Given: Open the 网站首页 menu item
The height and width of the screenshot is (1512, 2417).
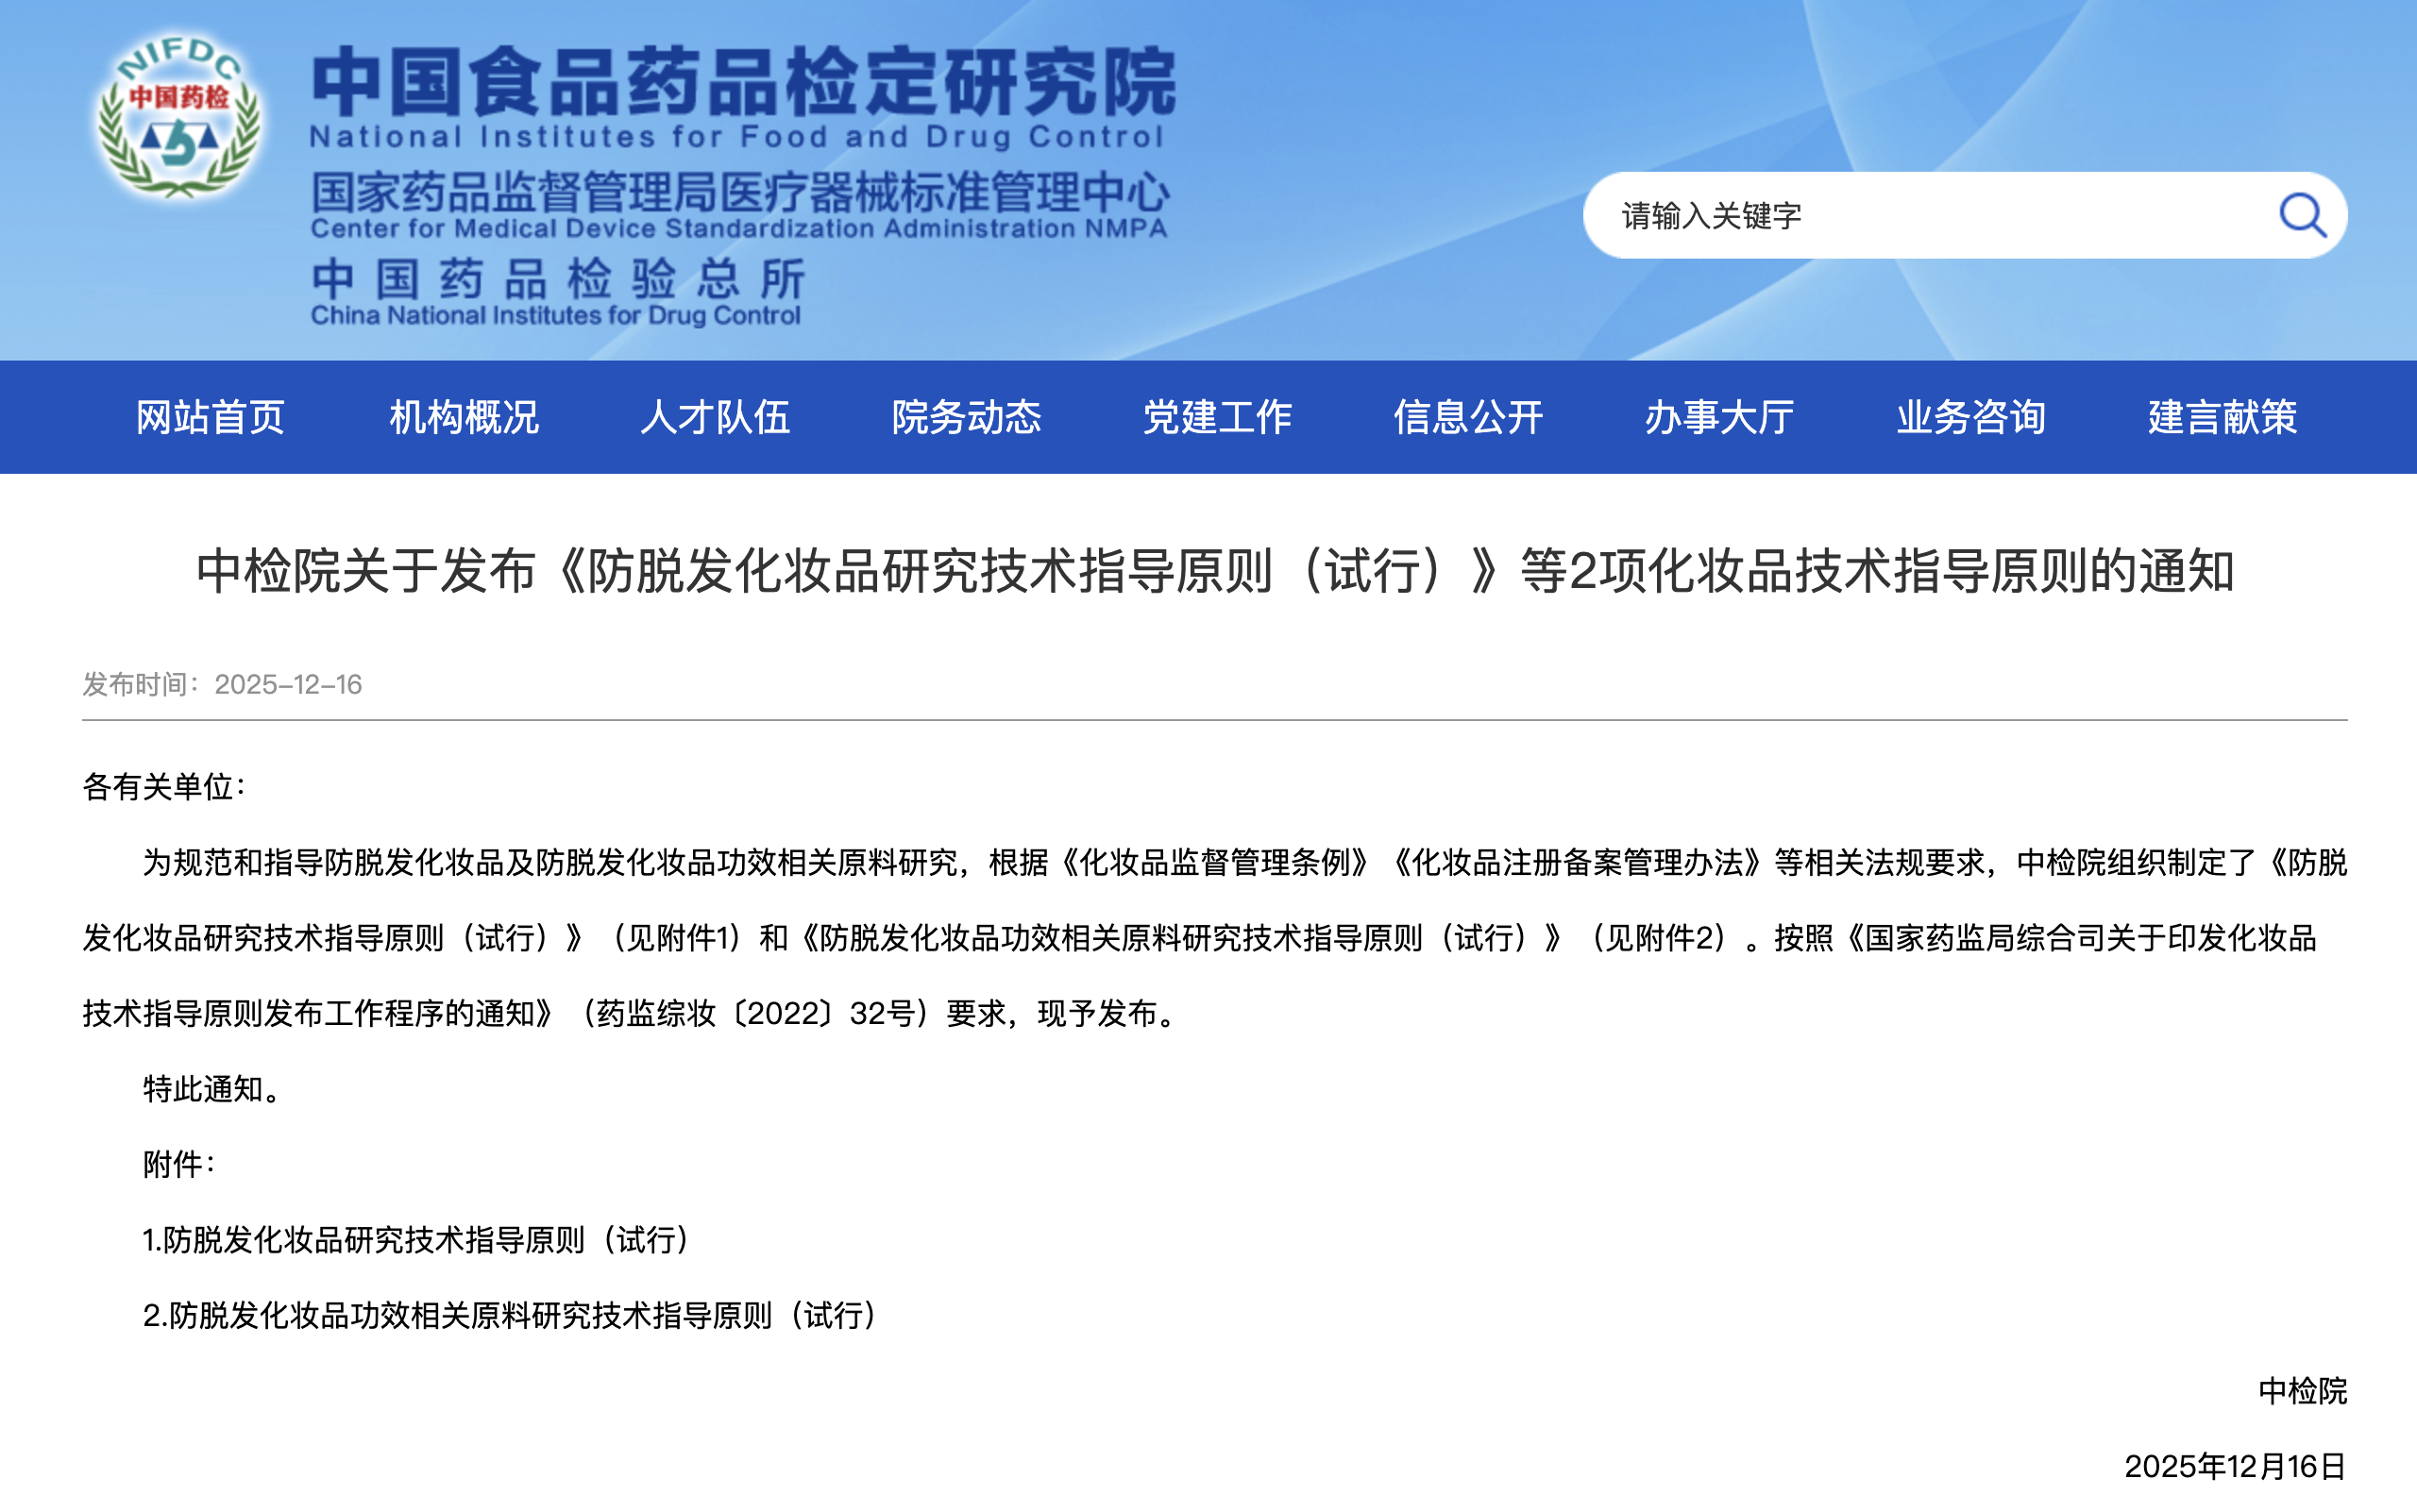Looking at the screenshot, I should click(211, 417).
